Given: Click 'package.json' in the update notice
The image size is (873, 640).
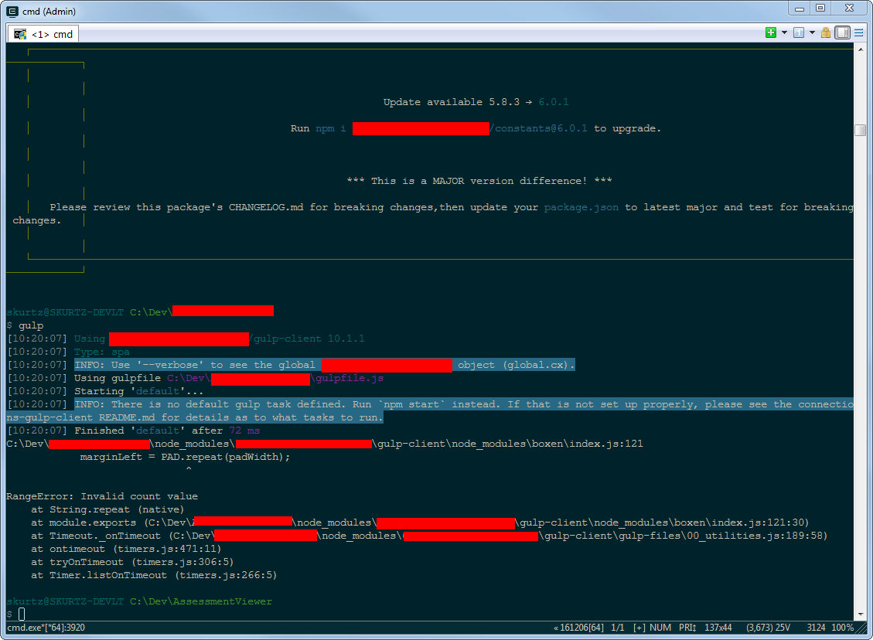Looking at the screenshot, I should point(581,208).
